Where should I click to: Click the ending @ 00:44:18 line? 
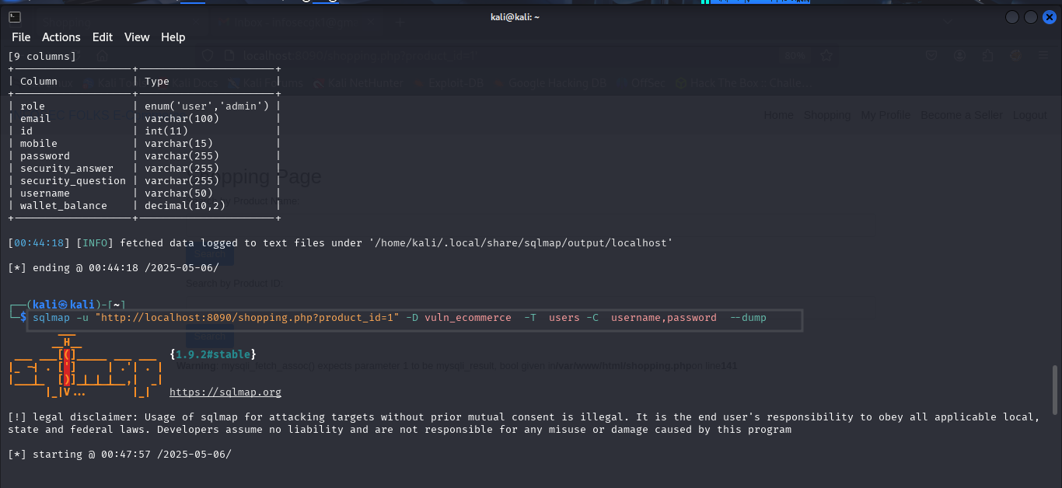point(114,267)
